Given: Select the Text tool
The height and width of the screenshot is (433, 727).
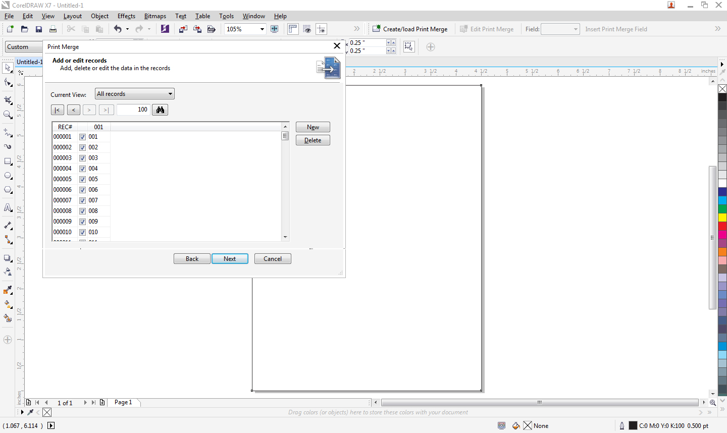Looking at the screenshot, I should pos(7,207).
